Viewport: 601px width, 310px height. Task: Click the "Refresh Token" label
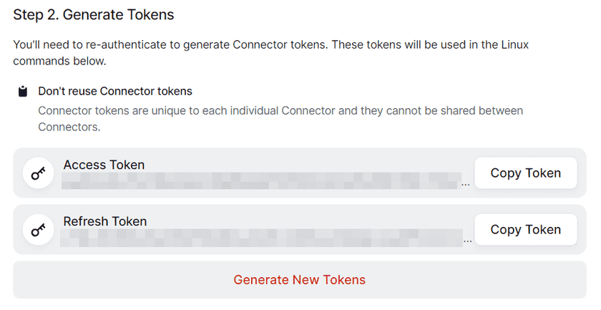[105, 221]
